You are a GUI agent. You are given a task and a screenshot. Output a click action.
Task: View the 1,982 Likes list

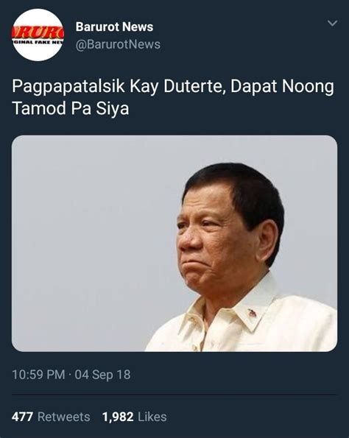point(135,417)
